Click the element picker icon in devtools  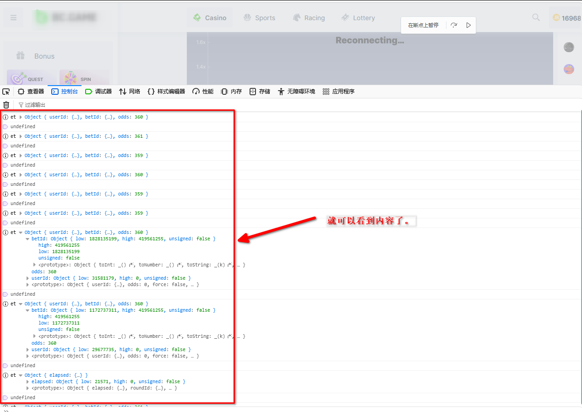point(6,92)
